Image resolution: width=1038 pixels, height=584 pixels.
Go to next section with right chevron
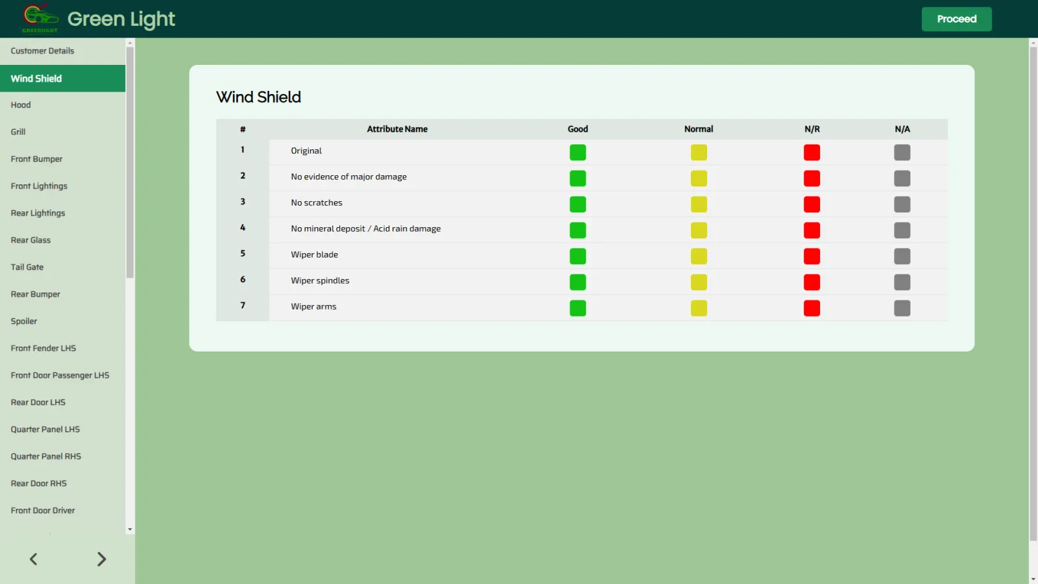point(101,559)
